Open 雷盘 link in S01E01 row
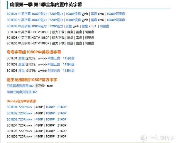 tap(94, 14)
